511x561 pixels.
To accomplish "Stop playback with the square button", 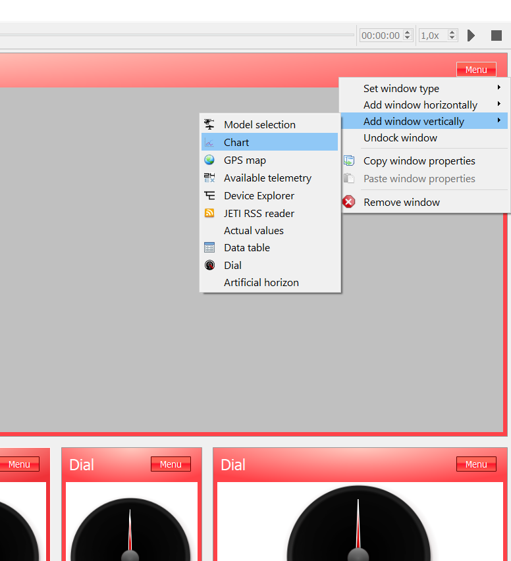I will point(497,36).
